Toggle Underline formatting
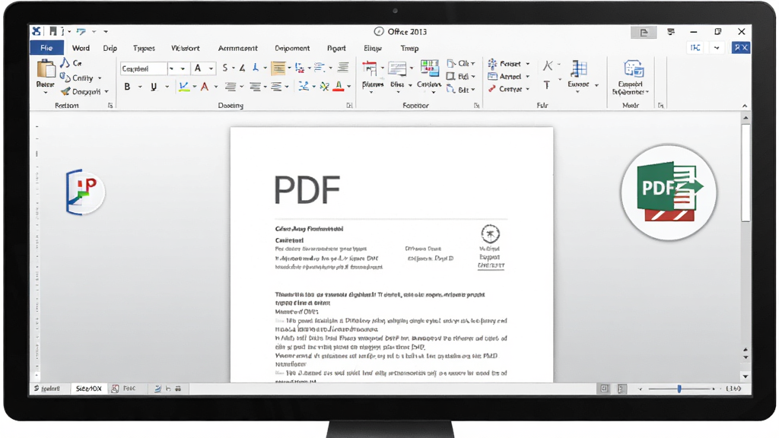 [154, 87]
